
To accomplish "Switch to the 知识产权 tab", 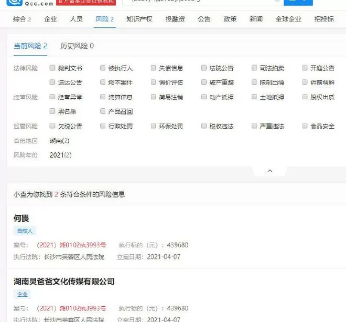I will point(139,19).
